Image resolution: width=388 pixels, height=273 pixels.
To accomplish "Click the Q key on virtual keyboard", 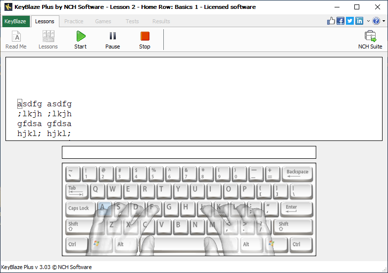I will pyautogui.click(x=97, y=191).
